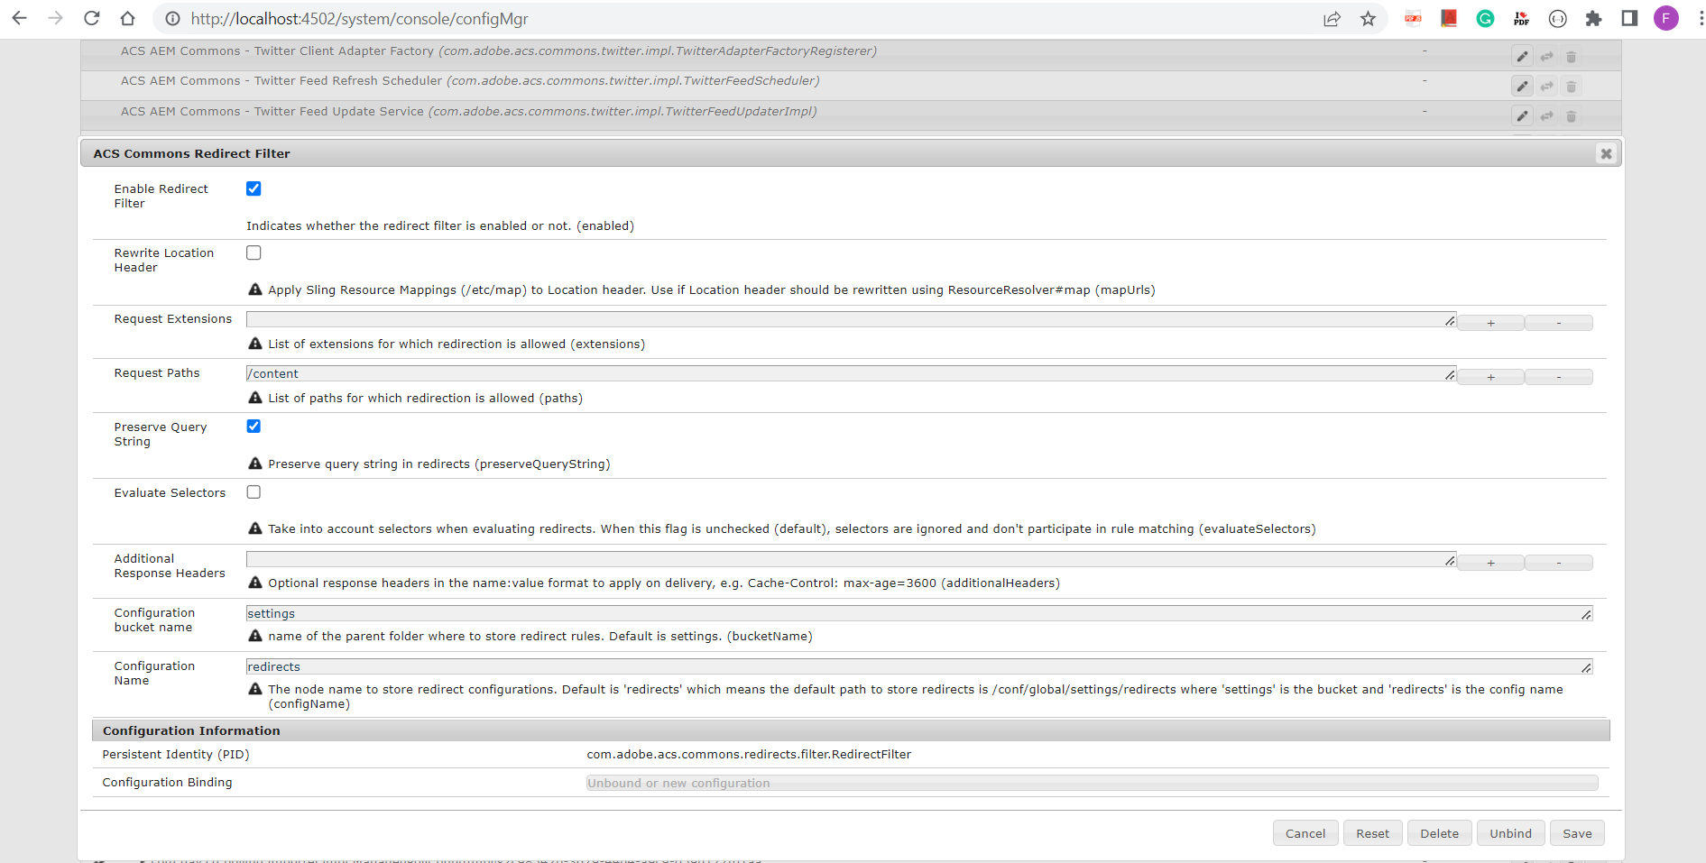The height and width of the screenshot is (863, 1706).
Task: Uncheck the Enable Redirect Filter checkbox
Action: tap(254, 188)
